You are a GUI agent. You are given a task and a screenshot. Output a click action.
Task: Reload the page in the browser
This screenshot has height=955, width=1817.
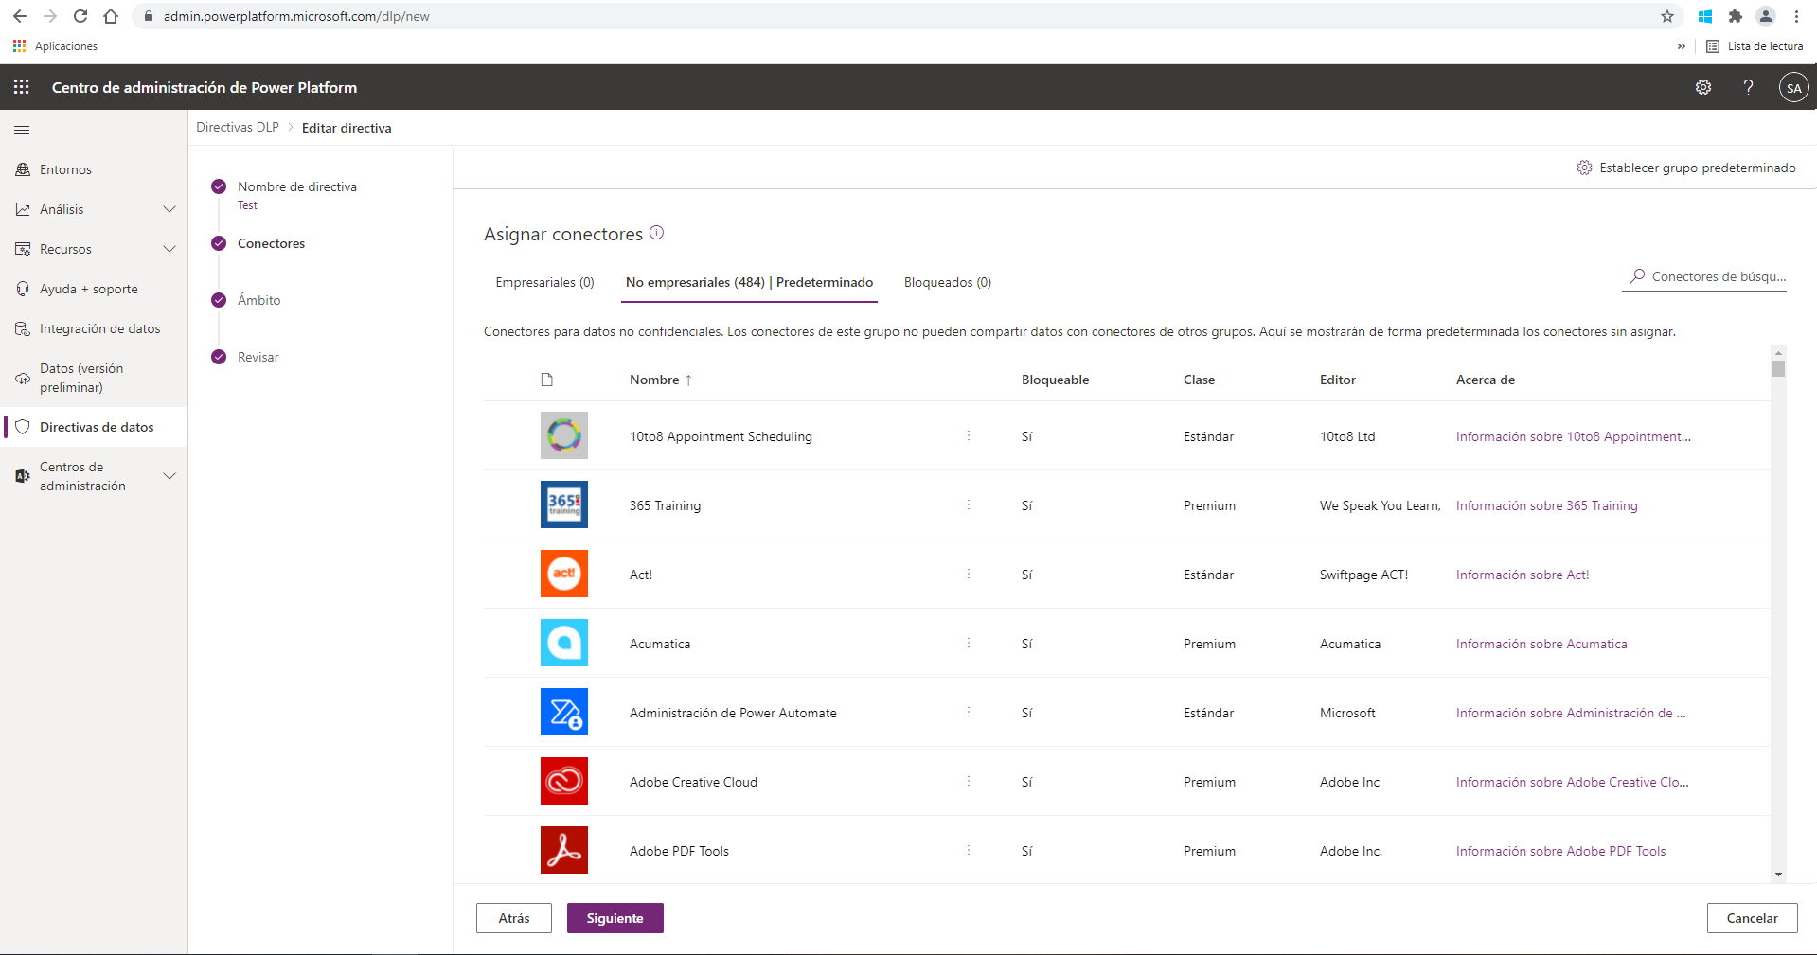coord(80,16)
